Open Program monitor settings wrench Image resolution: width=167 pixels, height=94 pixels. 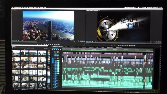click(155, 42)
